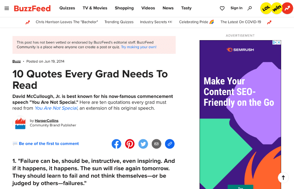The height and width of the screenshot is (189, 294).
Task: Click Sign In link
Action: [236, 8]
